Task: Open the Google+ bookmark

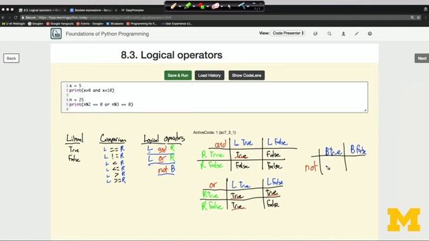Action: coord(36,24)
